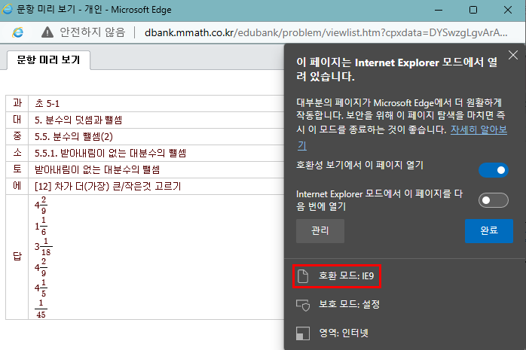Image resolution: width=526 pixels, height=350 pixels.
Task: Close the Microsoft Edge window
Action: click(x=508, y=10)
